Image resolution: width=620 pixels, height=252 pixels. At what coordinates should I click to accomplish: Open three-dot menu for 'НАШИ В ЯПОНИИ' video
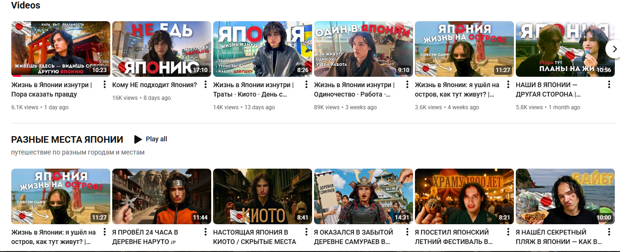(609, 85)
